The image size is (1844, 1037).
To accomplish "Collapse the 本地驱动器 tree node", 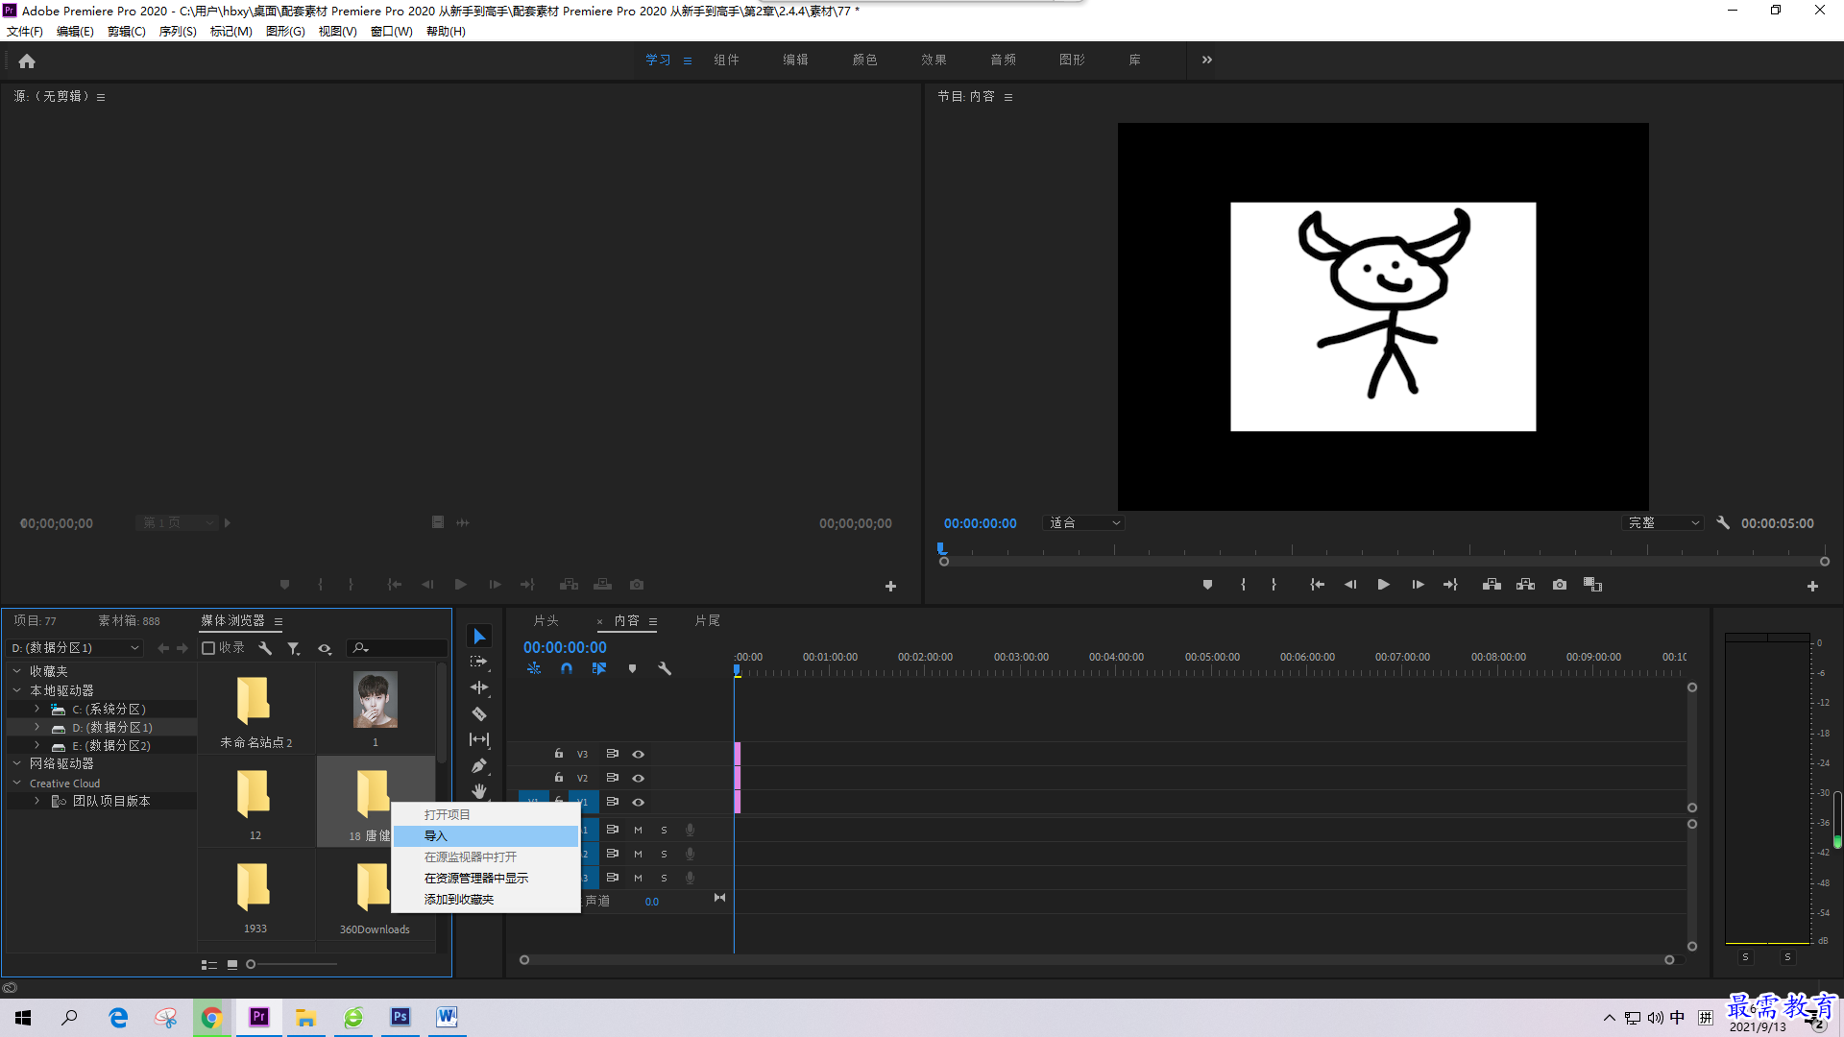I will tap(16, 690).
